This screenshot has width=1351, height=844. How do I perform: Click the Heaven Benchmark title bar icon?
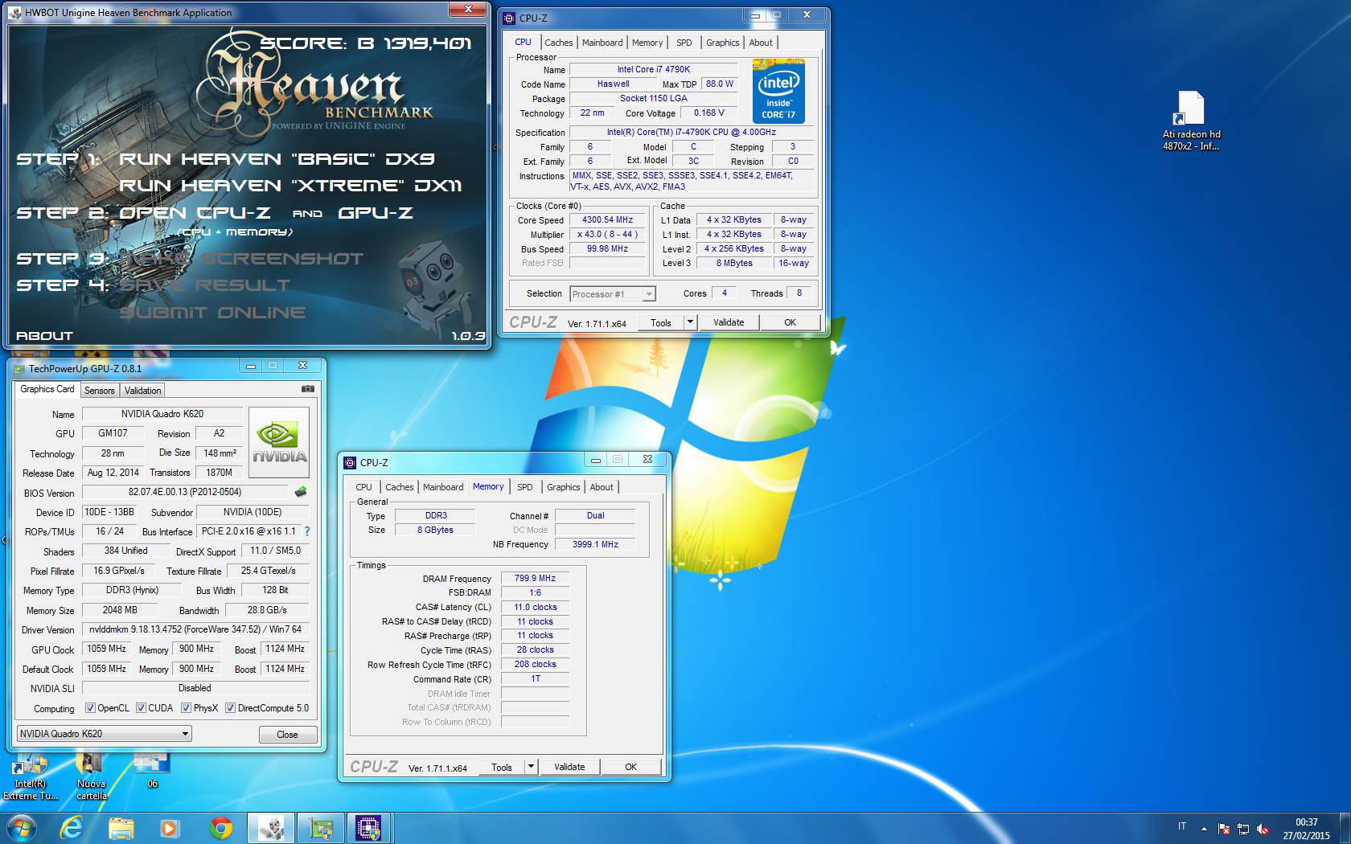(x=15, y=13)
